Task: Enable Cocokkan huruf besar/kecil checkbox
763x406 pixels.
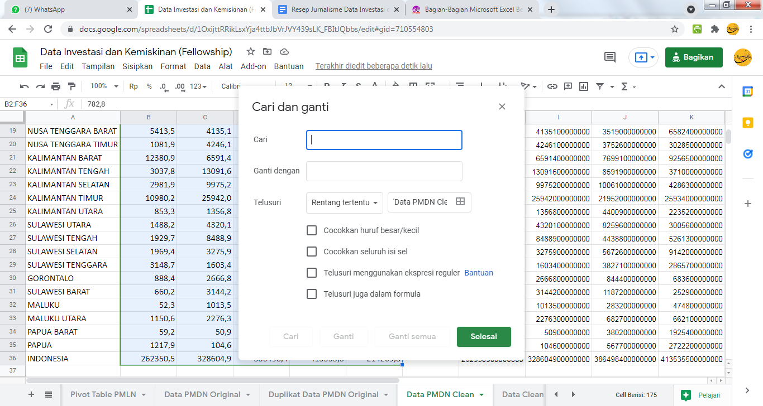Action: click(312, 230)
